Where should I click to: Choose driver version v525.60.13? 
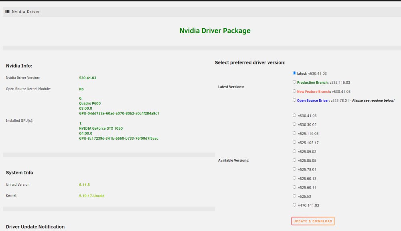(294, 178)
